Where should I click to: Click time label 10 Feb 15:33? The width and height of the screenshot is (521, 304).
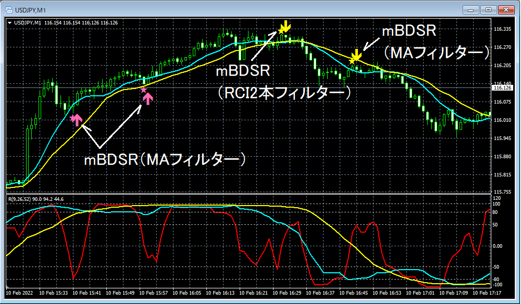tap(54, 293)
